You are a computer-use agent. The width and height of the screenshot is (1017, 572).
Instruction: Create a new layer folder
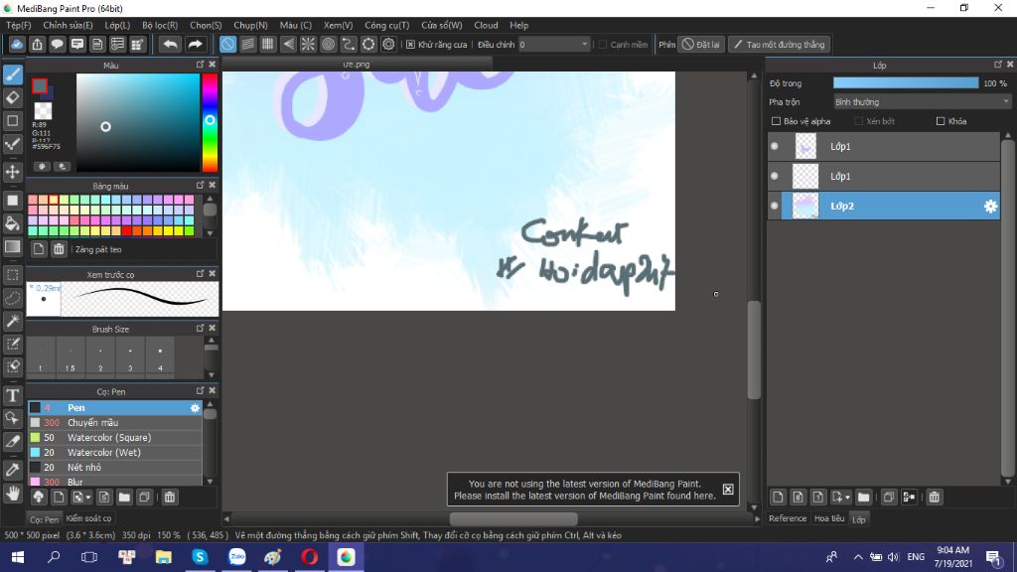click(863, 498)
